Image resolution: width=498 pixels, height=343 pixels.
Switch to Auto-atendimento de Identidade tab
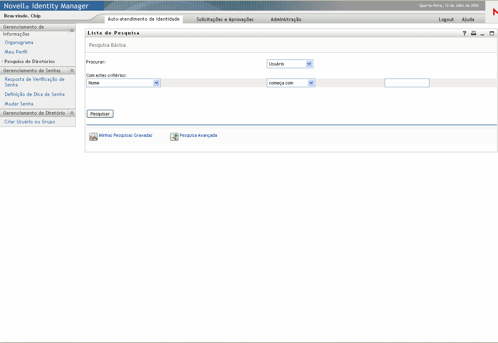point(144,19)
